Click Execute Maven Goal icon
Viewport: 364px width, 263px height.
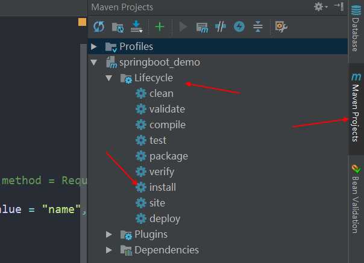(202, 27)
